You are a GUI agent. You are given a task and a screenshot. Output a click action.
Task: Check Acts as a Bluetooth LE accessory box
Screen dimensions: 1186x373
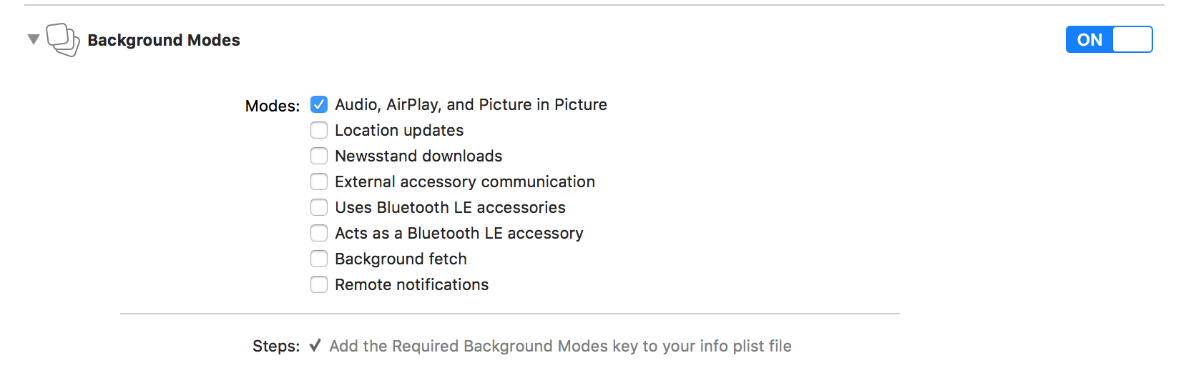pyautogui.click(x=319, y=233)
